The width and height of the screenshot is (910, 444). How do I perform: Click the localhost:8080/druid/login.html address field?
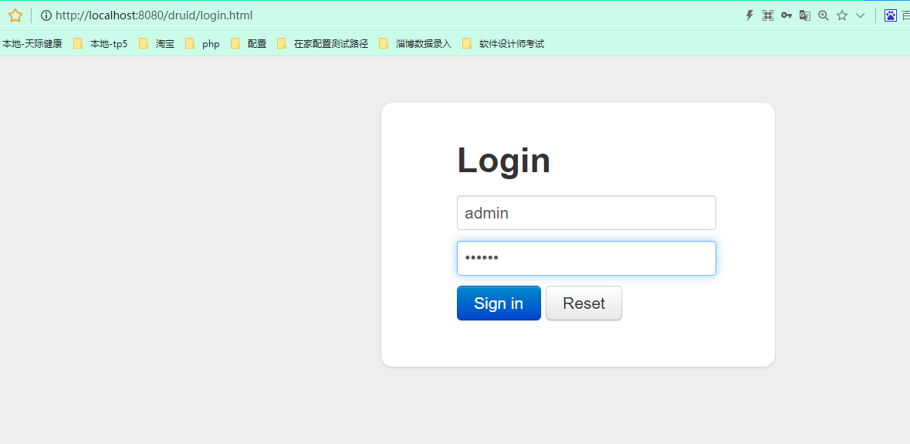pyautogui.click(x=154, y=15)
